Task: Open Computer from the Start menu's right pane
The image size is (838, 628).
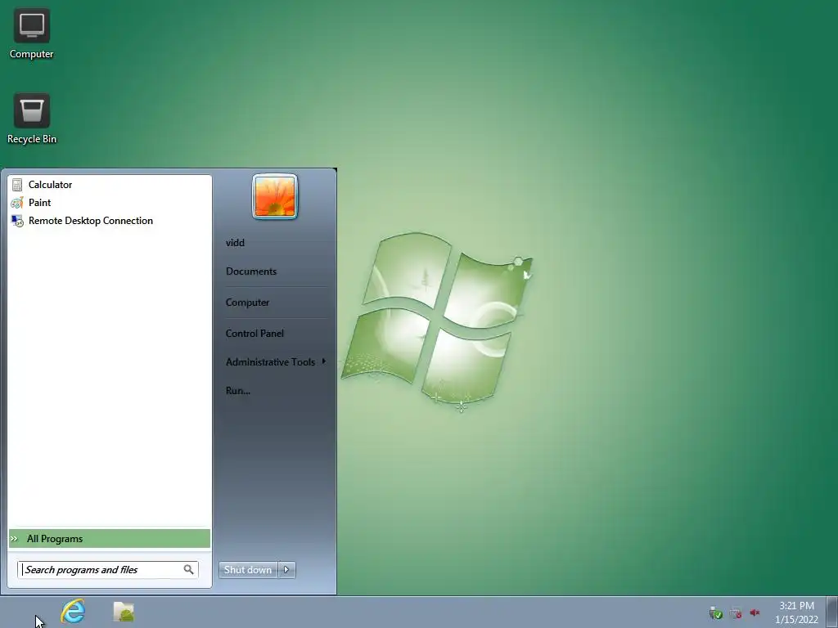Action: pyautogui.click(x=247, y=303)
